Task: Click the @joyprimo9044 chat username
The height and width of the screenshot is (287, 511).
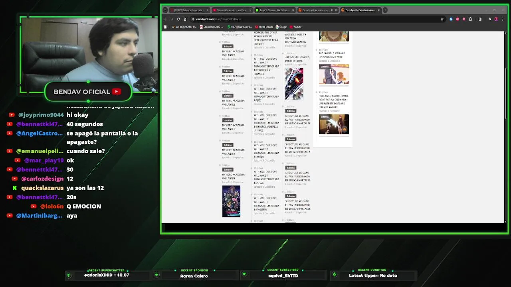Action: [41, 115]
